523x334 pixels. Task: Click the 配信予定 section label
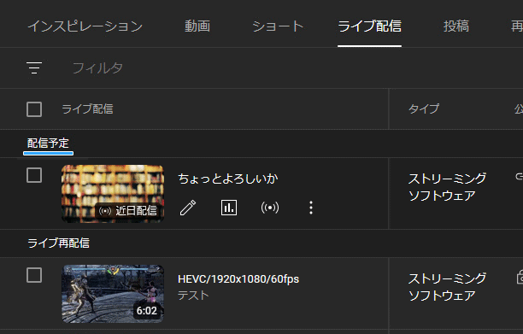48,144
